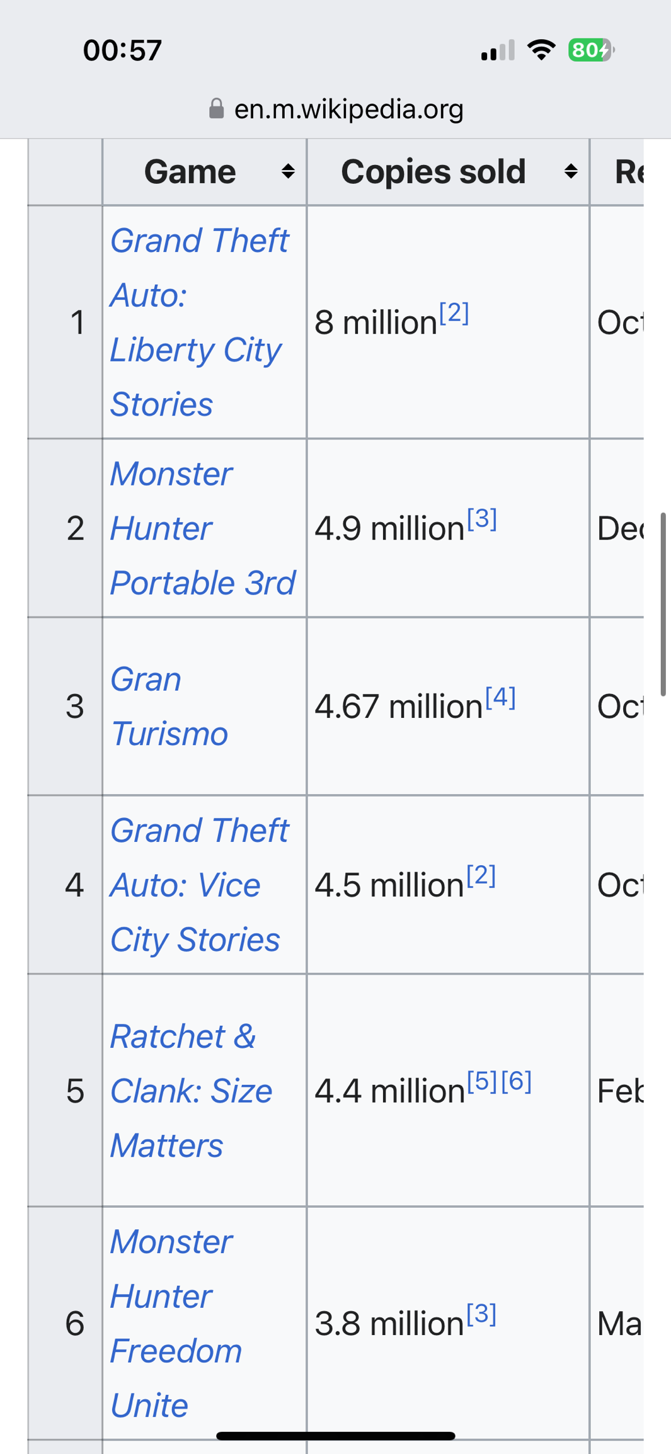671x1454 pixels.
Task: Tap citation [4] beside 4.67 million
Action: [x=501, y=696]
